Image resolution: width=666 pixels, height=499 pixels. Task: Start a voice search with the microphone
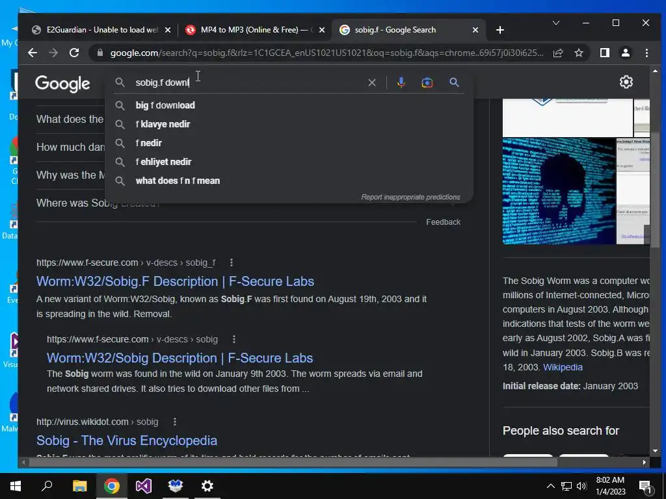click(401, 83)
